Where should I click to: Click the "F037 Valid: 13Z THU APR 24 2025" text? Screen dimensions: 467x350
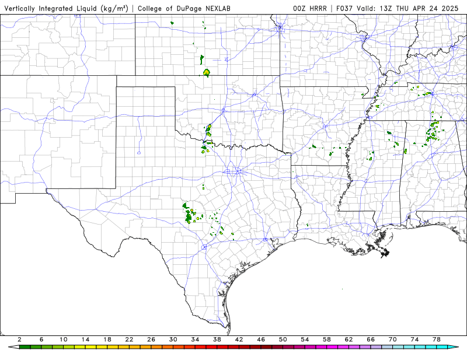[398, 9]
